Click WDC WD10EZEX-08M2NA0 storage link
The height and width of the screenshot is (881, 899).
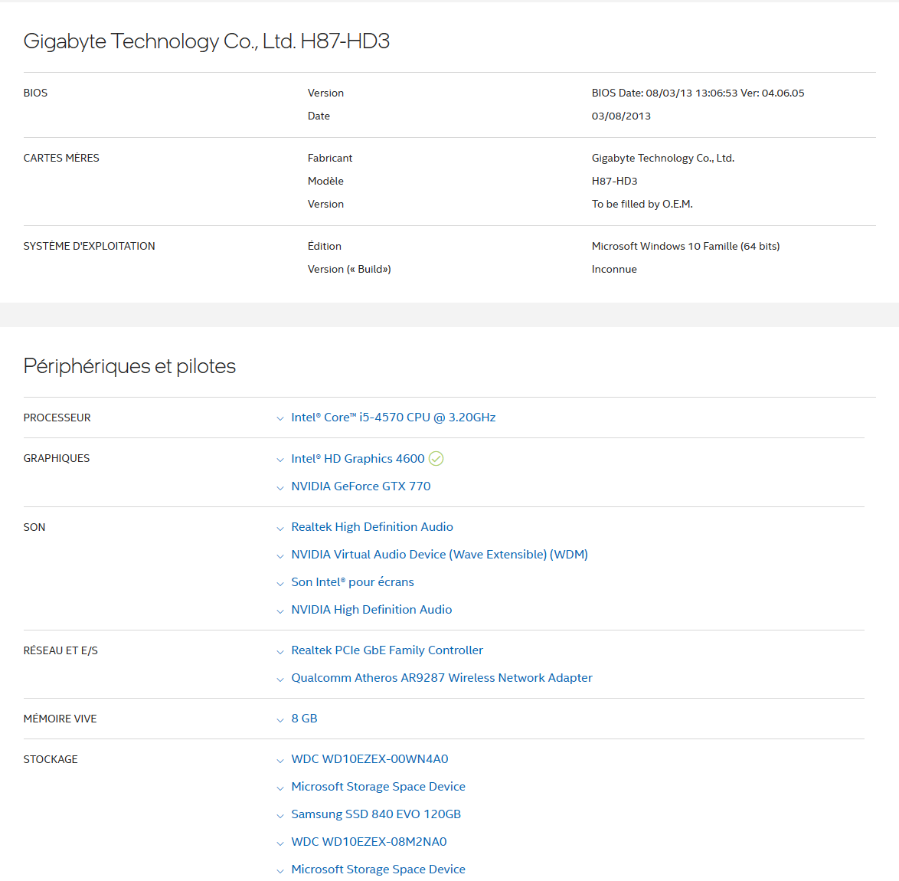(369, 842)
